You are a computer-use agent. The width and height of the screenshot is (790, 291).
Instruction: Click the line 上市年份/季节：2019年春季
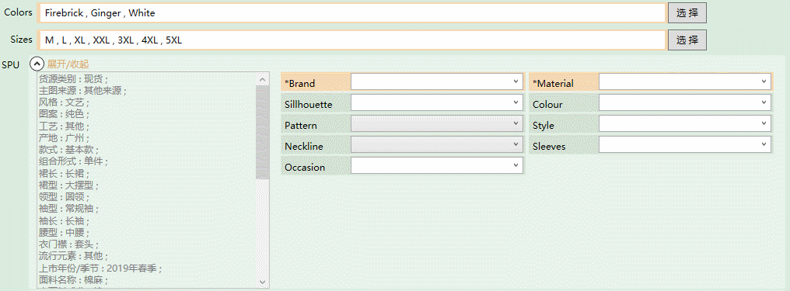(100, 268)
